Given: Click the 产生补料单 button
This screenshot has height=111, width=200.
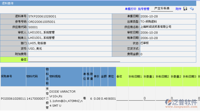Looking at the screenshot, I should pyautogui.click(x=162, y=9).
